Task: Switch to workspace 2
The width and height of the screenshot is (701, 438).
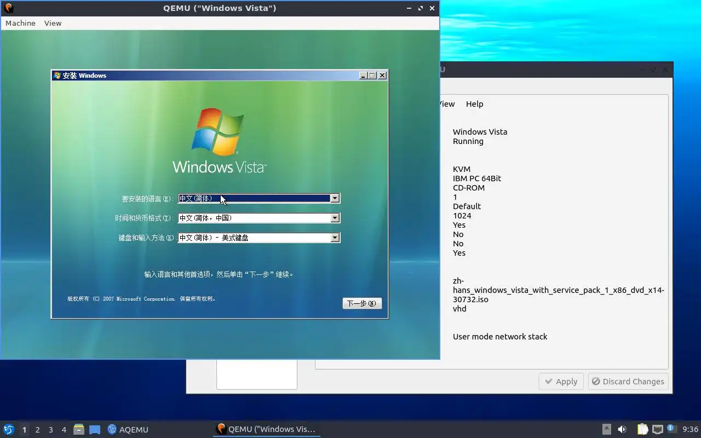Action: (x=37, y=430)
